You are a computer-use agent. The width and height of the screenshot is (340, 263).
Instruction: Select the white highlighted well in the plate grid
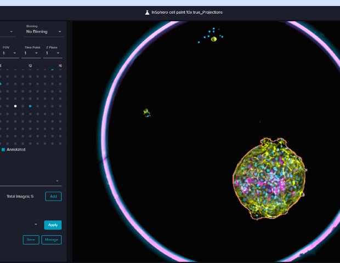15,106
